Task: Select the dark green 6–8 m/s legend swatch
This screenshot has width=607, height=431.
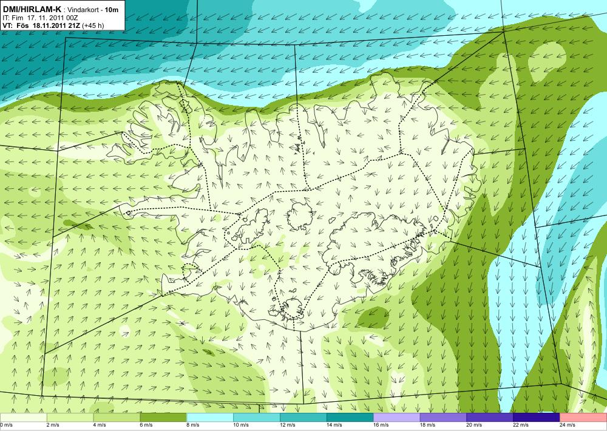Action: pos(163,418)
